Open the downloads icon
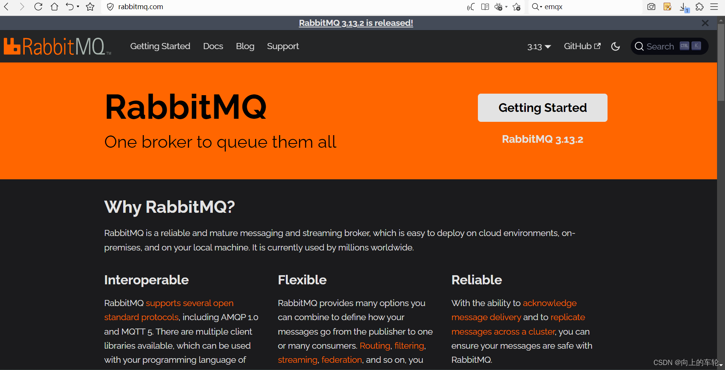Image resolution: width=725 pixels, height=370 pixels. click(684, 7)
